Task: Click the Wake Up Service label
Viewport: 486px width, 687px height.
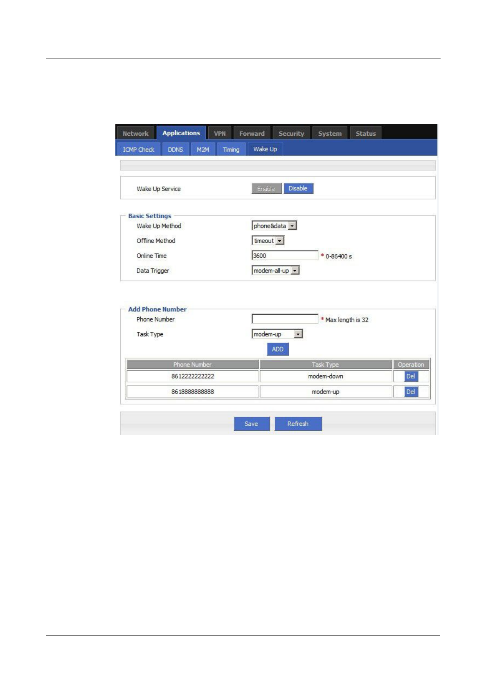Action: point(159,189)
